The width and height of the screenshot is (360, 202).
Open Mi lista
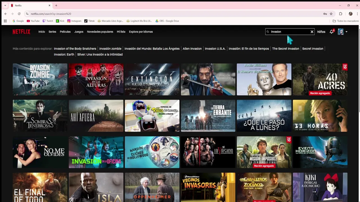click(121, 32)
